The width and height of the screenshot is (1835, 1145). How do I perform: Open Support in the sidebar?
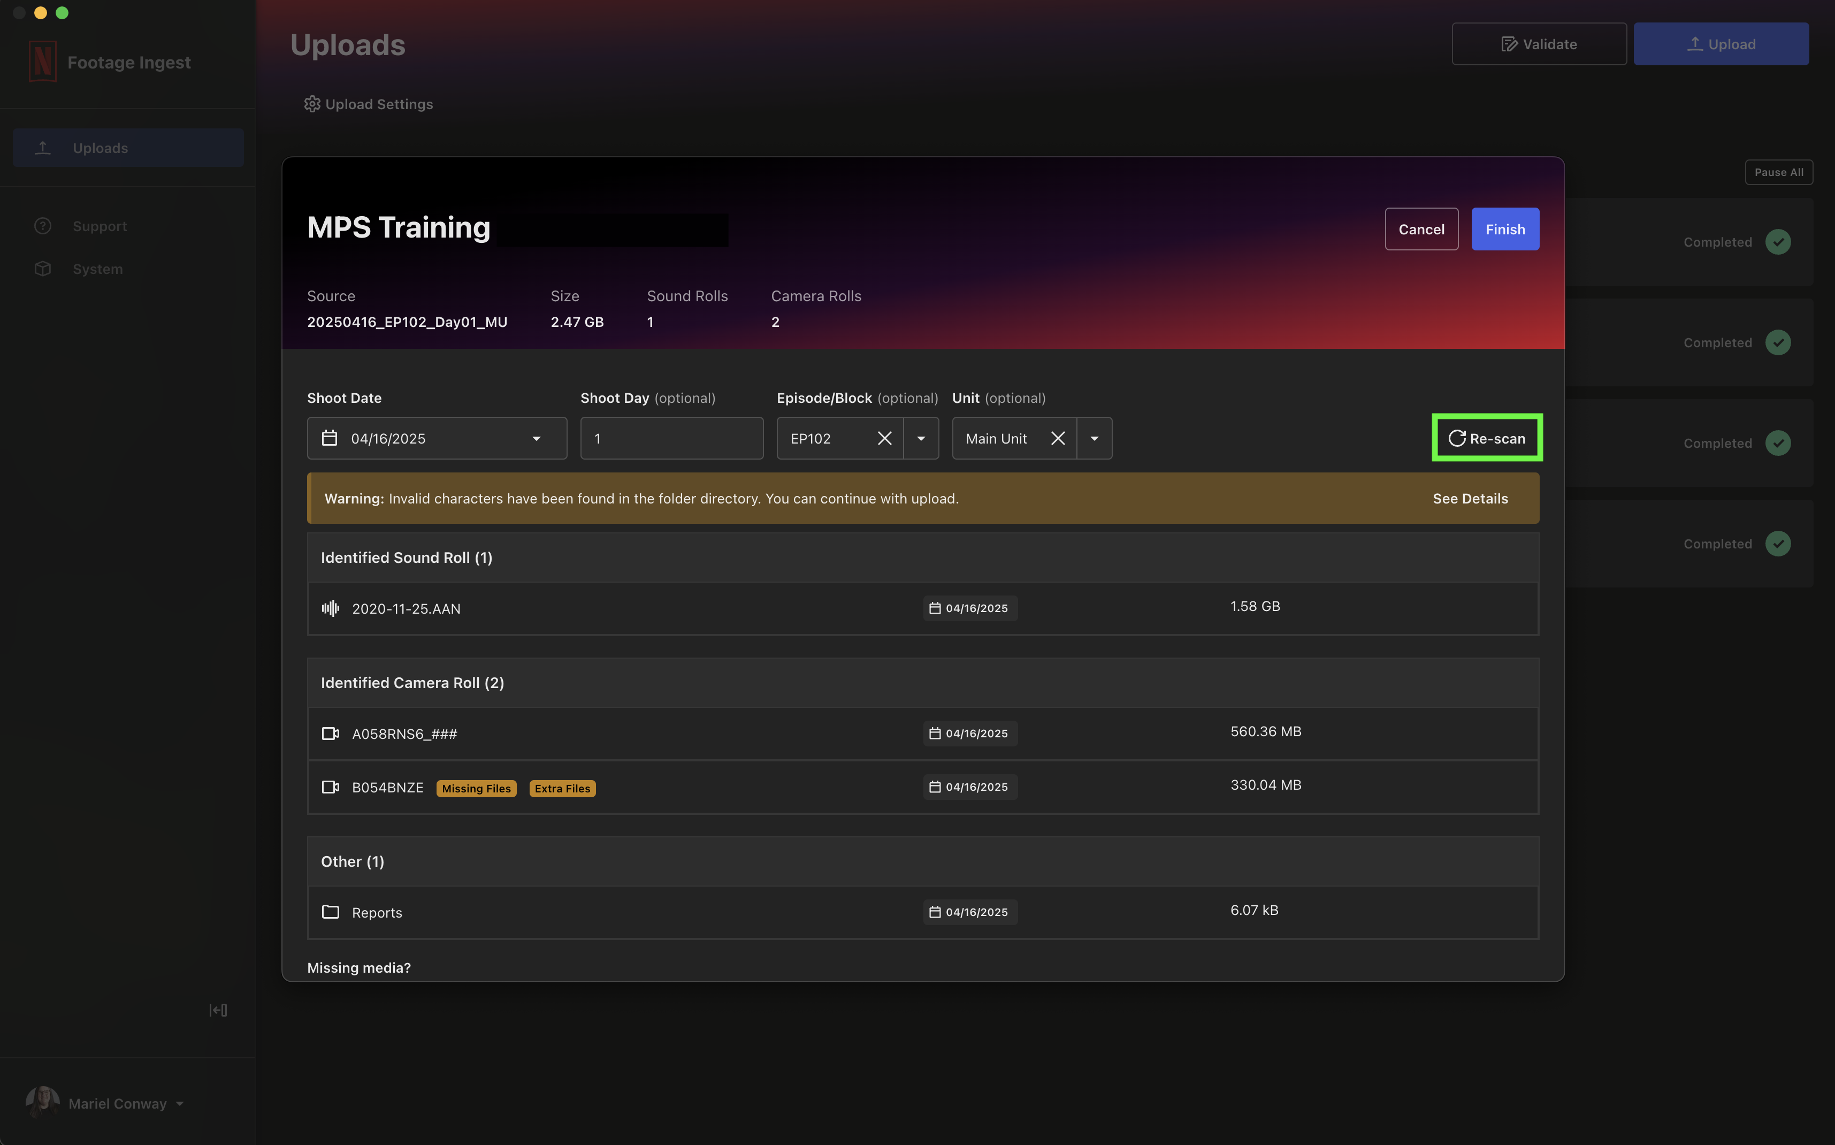point(99,226)
